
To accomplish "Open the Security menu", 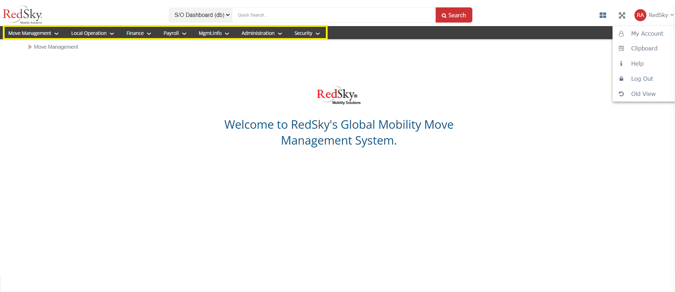I will pos(307,33).
